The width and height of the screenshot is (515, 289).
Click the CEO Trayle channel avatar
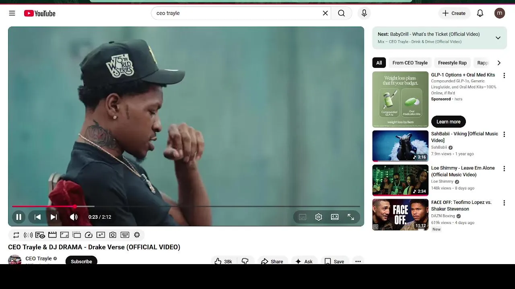click(x=14, y=260)
